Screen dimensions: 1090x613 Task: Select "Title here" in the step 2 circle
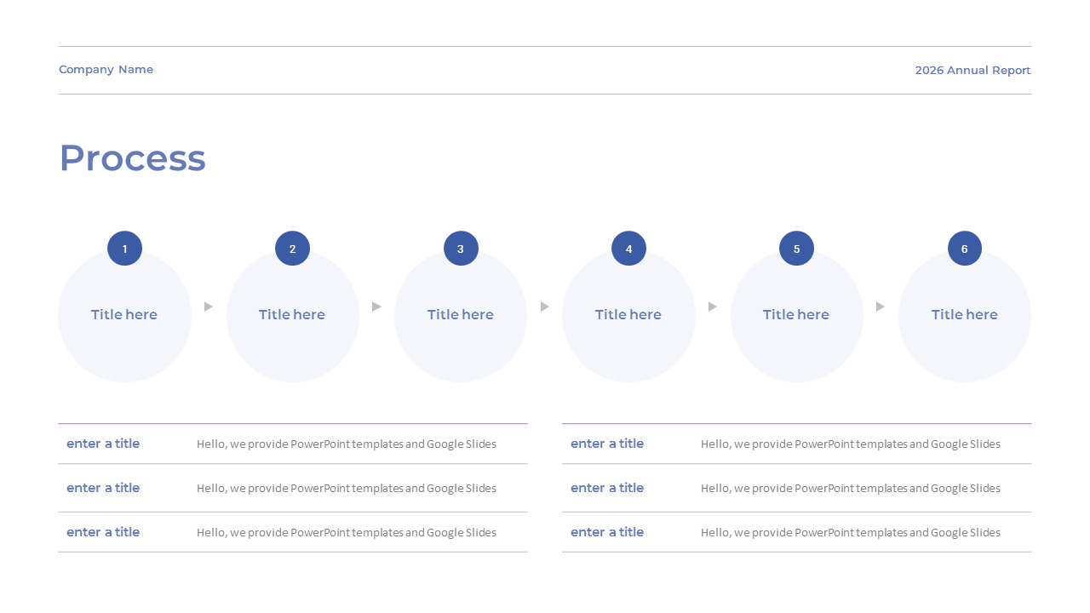292,315
